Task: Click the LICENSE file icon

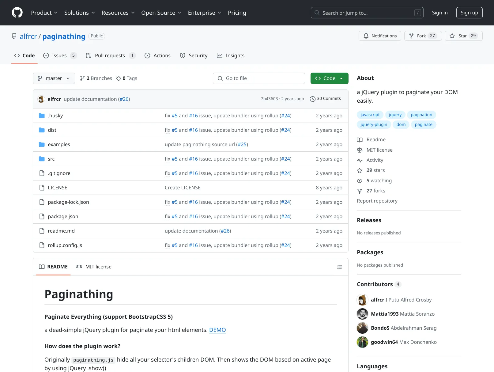Action: [x=42, y=188]
